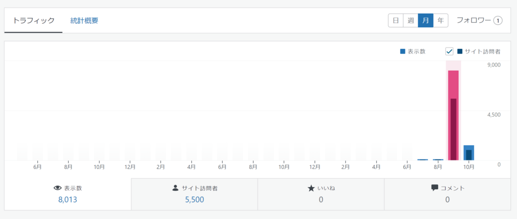Select the いいね stats panel

(321, 194)
